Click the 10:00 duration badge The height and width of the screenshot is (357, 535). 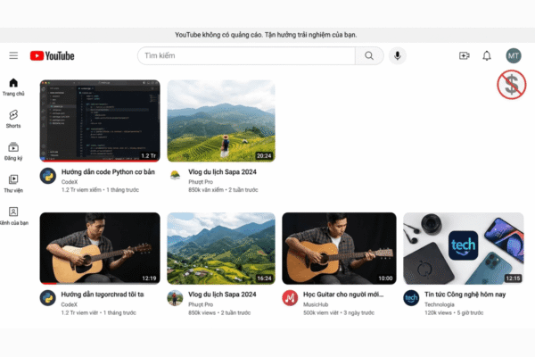(385, 278)
